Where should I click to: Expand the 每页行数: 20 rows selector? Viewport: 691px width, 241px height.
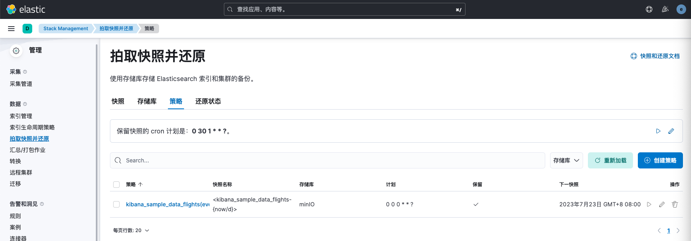[131, 231]
